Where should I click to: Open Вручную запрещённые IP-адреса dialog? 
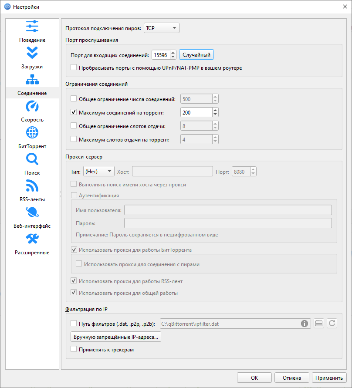point(115,337)
